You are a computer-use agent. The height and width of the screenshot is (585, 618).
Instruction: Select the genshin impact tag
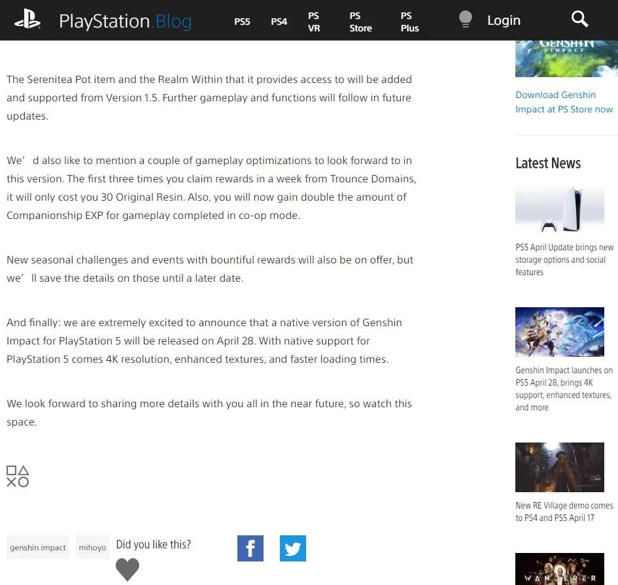click(x=38, y=547)
